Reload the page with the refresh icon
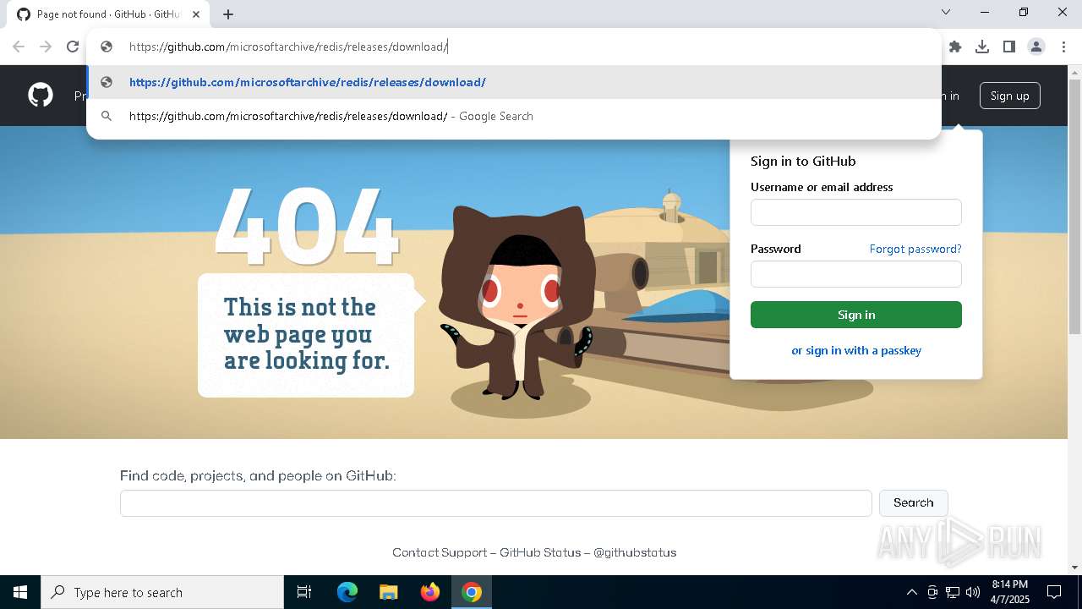The width and height of the screenshot is (1082, 609). [73, 47]
